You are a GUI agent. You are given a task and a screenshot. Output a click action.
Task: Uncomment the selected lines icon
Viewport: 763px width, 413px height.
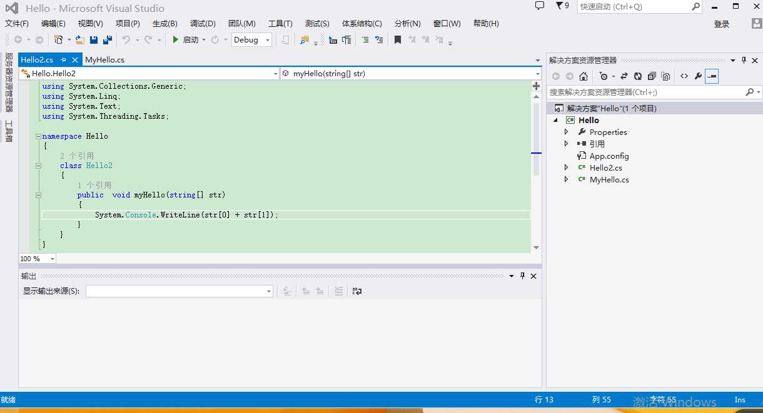(x=379, y=39)
